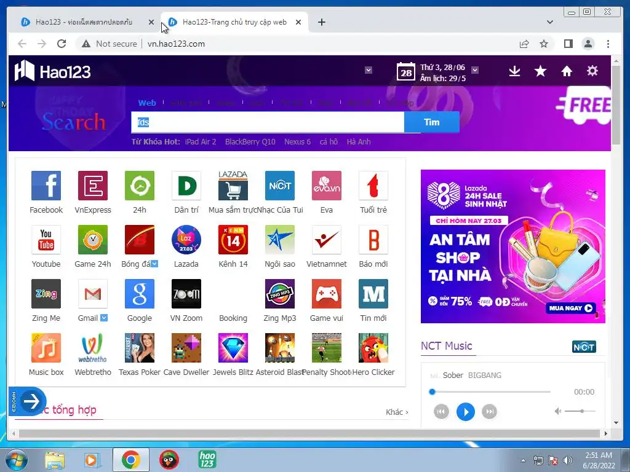Image resolution: width=630 pixels, height=472 pixels.
Task: Open the Lazada shopping cart icon
Action: pos(233,186)
